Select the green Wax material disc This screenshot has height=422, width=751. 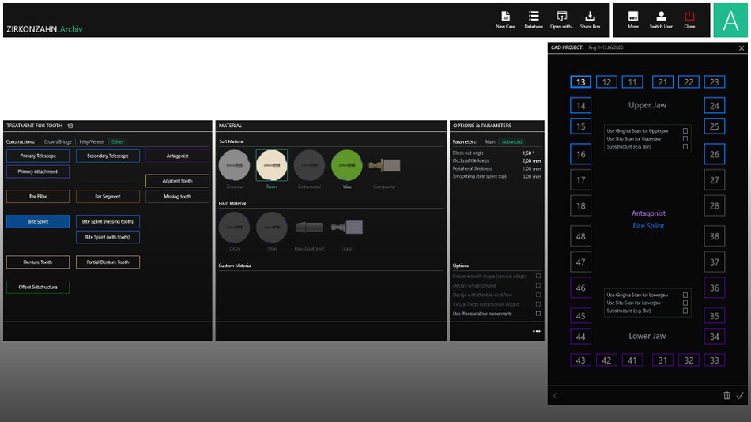coord(347,165)
